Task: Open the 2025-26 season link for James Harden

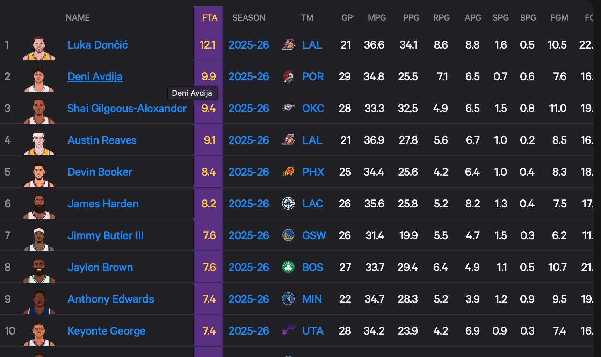Action: pos(248,204)
